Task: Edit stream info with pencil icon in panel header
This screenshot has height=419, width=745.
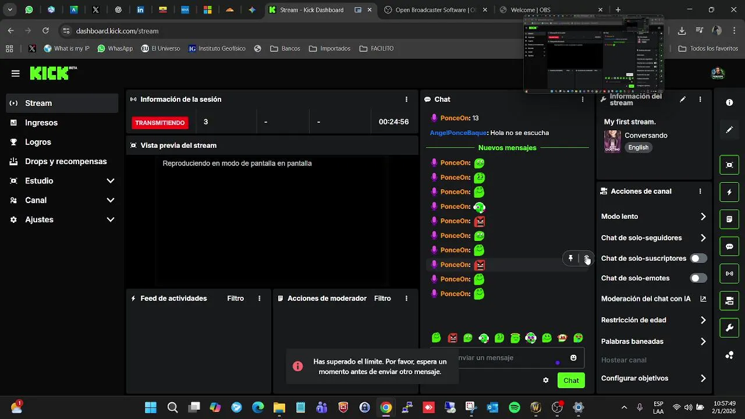Action: coord(683,100)
